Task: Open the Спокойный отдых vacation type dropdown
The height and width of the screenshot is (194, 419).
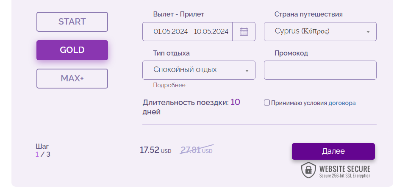Action: [x=199, y=70]
